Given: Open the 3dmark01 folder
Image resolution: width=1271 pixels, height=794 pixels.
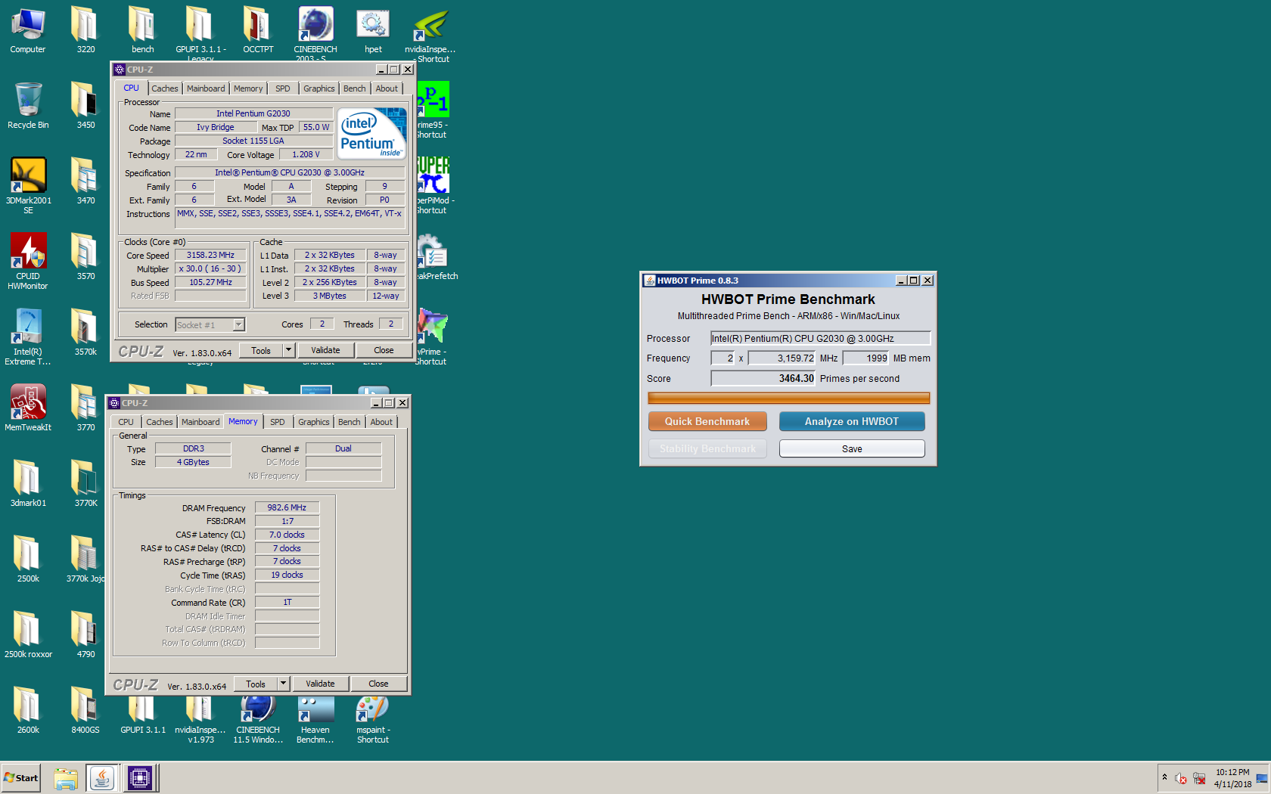Looking at the screenshot, I should point(28,482).
